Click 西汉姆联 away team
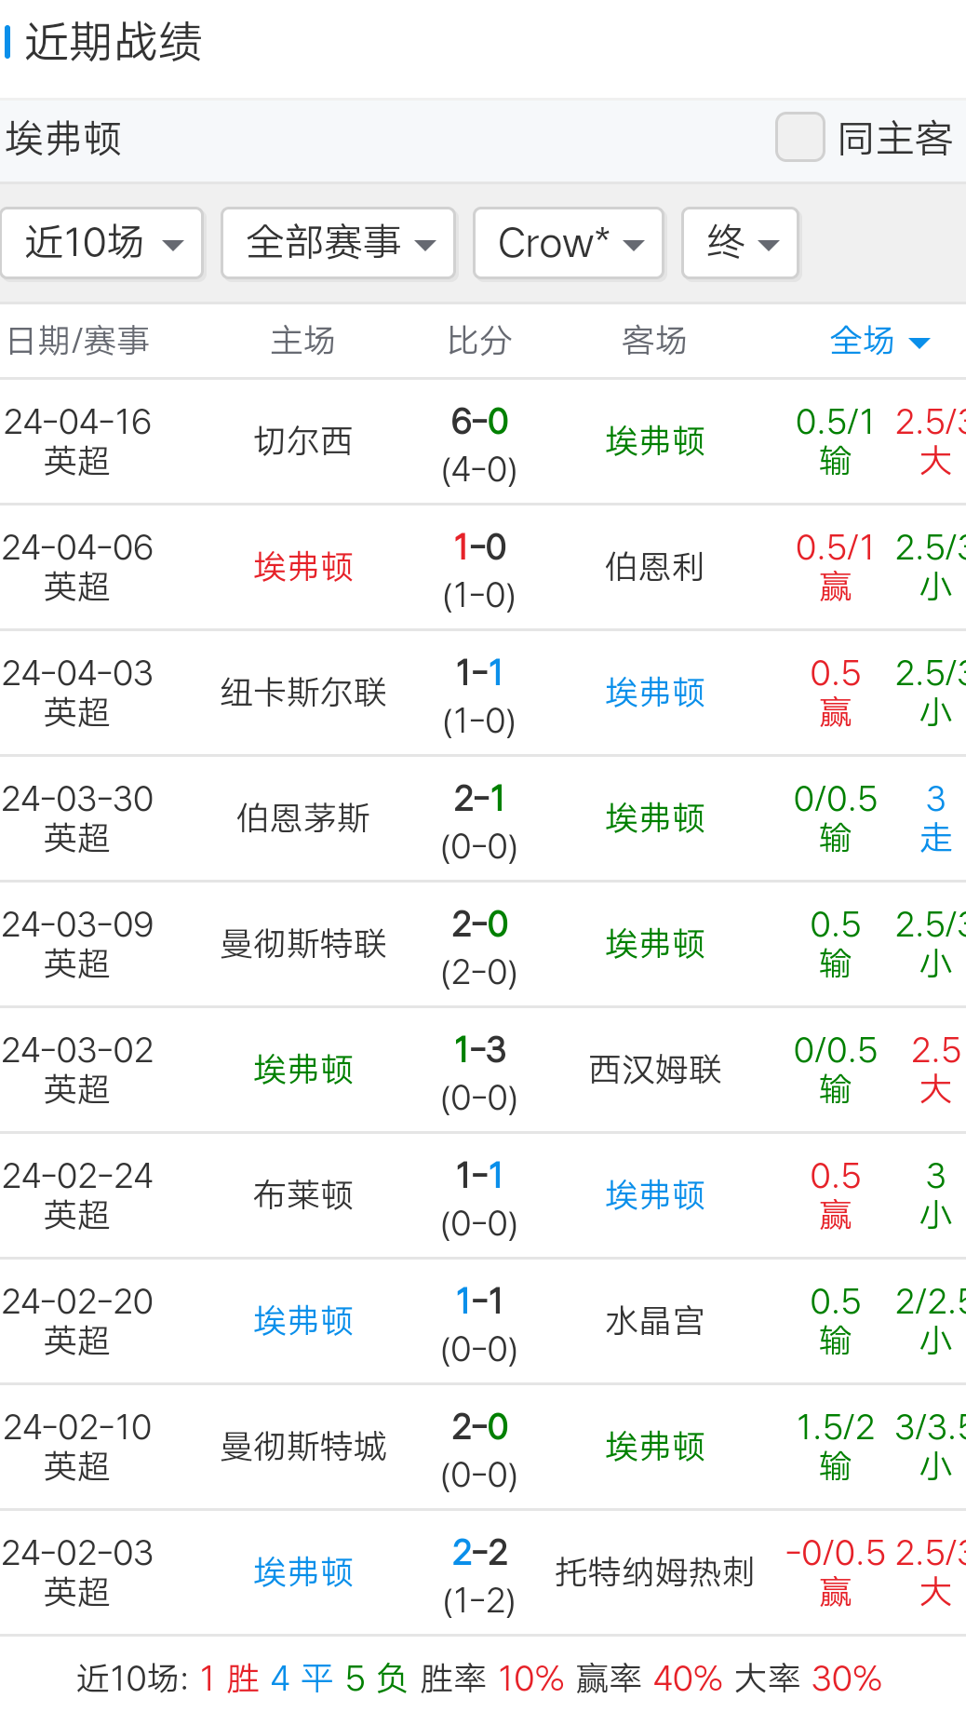The width and height of the screenshot is (966, 1712). click(x=654, y=1070)
